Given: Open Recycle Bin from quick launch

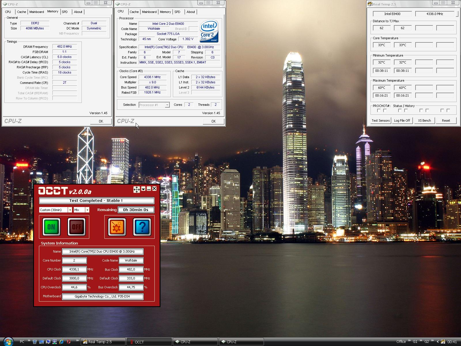Looking at the screenshot, I should [35, 342].
